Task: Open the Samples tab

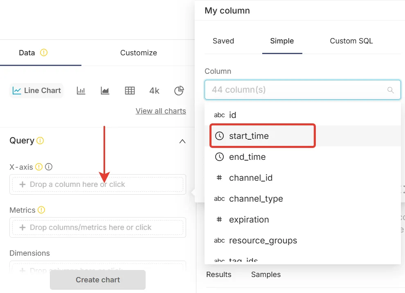Action: [x=266, y=275]
